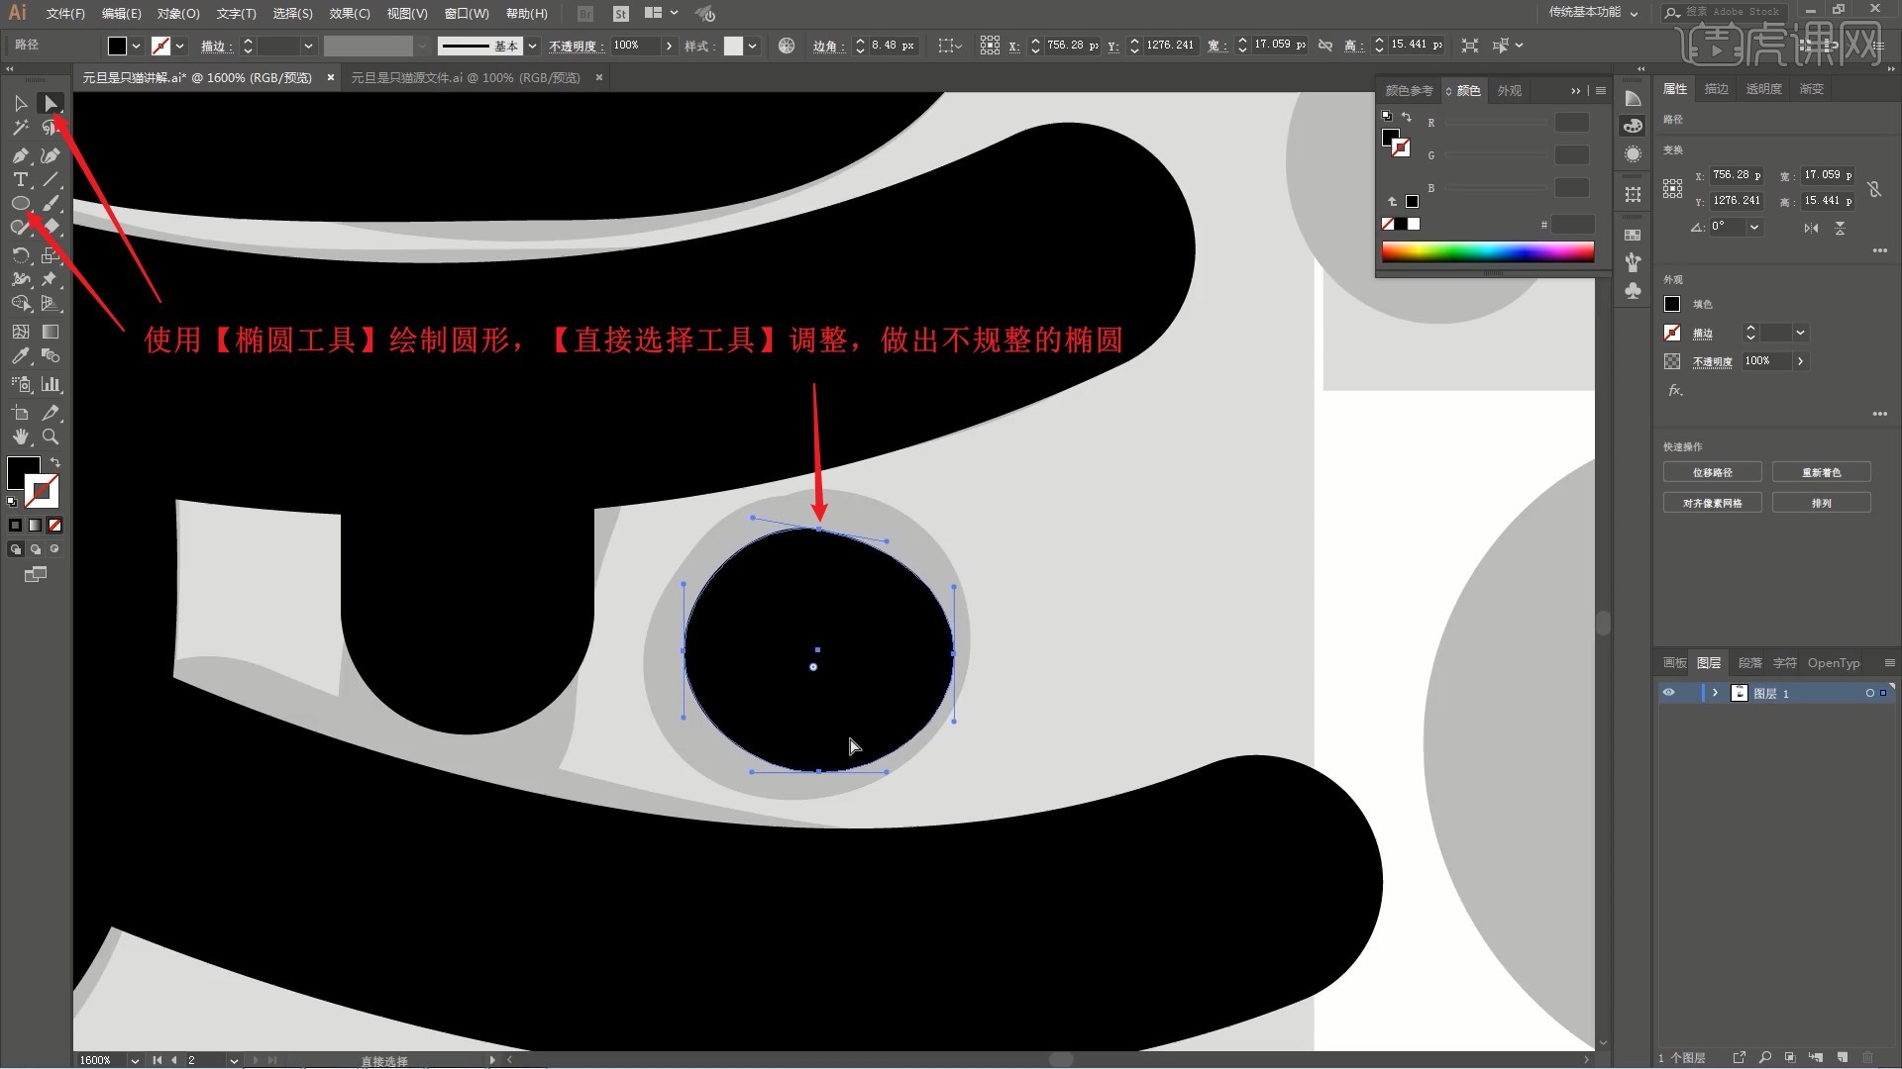Viewport: 1902px width, 1069px height.
Task: Expand the 图层 1 layer group
Action: coord(1714,693)
